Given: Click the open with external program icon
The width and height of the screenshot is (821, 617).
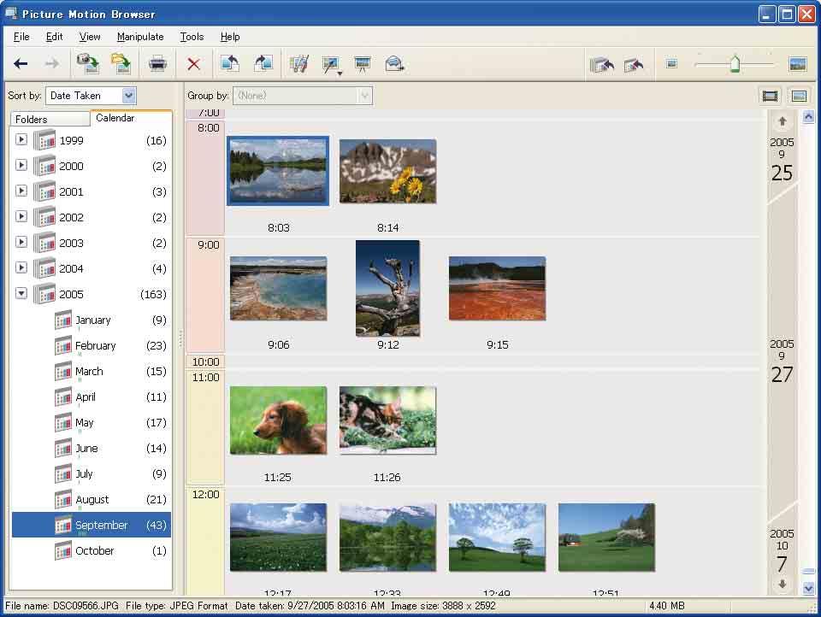Looking at the screenshot, I should click(x=332, y=65).
